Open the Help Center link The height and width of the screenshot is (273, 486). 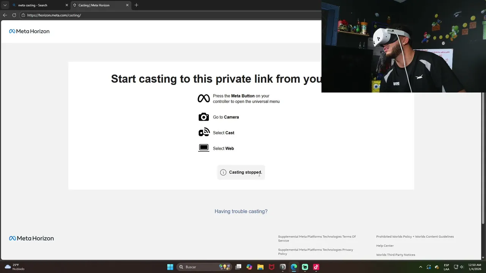click(385, 246)
